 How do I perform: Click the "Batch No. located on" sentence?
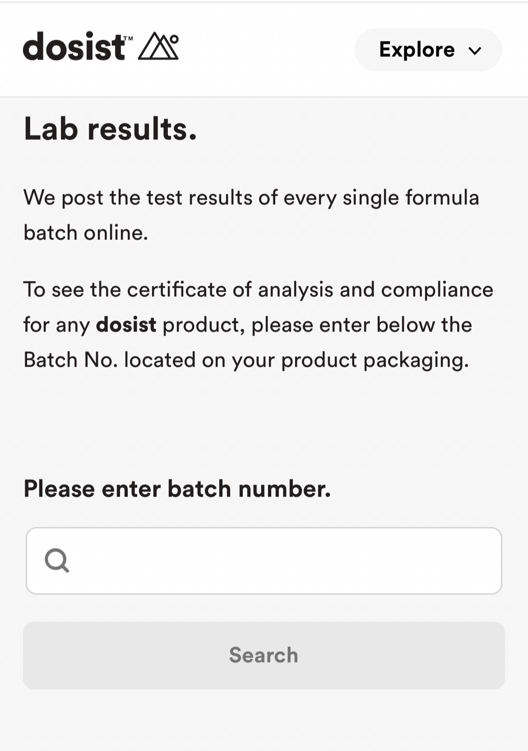[246, 360]
